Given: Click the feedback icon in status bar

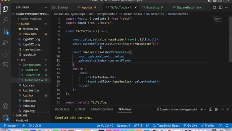Looking at the screenshot, I should [220, 126].
